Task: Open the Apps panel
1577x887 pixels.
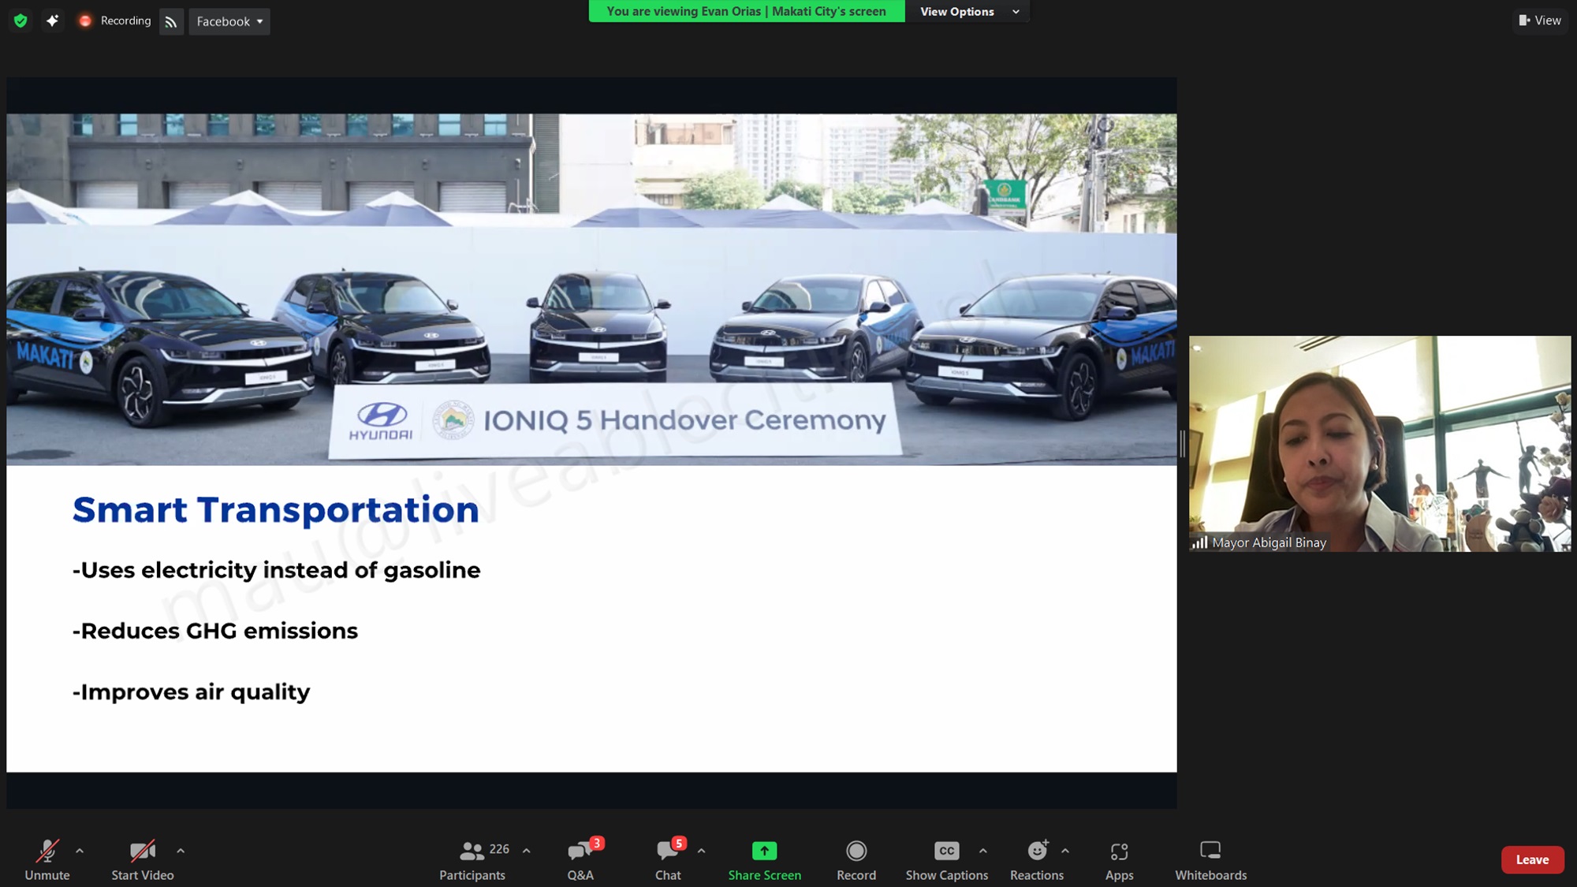Action: point(1120,860)
